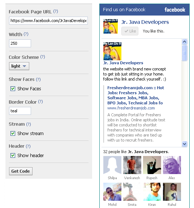Image resolution: width=194 pixels, height=208 pixels.
Task: Click the Show stream label text
Action: pos(30,134)
